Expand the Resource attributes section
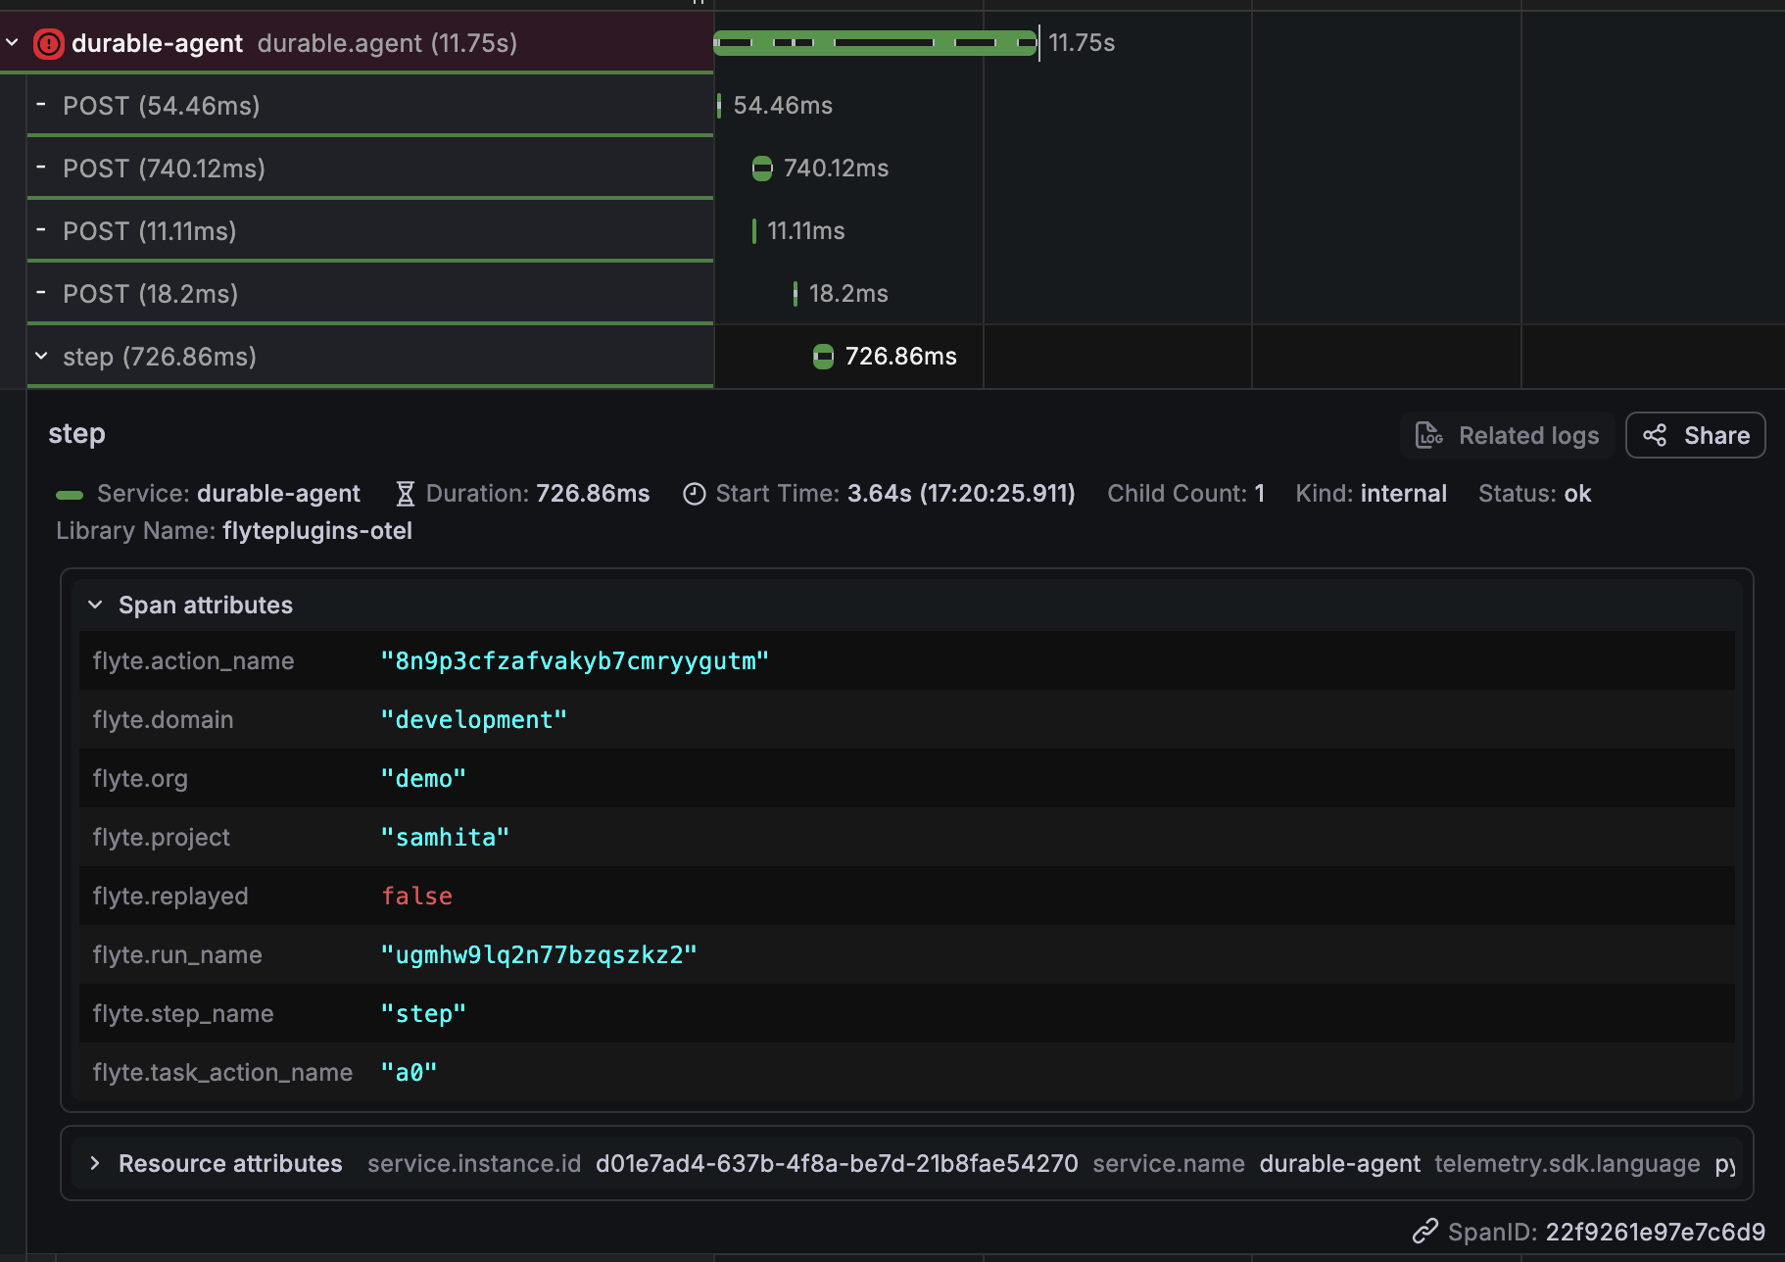Viewport: 1785px width, 1262px height. pos(95,1163)
